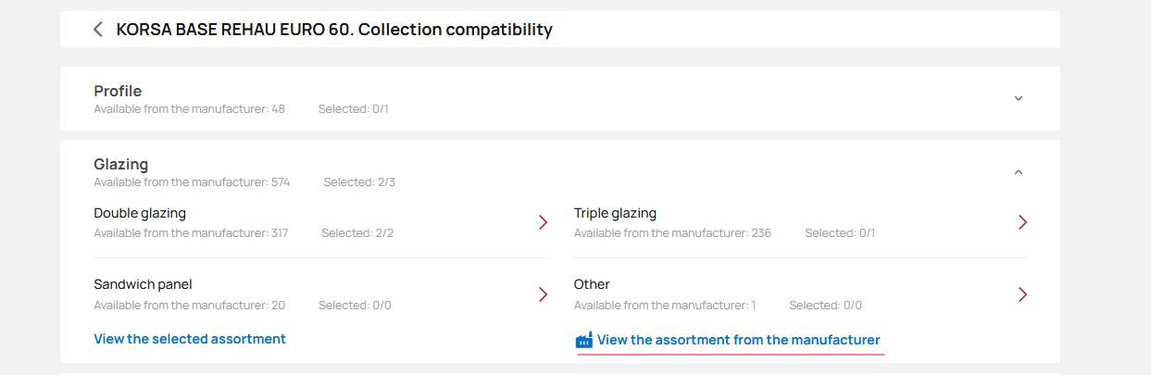This screenshot has height=375, width=1151.
Task: Select the Double glazing item label
Action: point(140,213)
